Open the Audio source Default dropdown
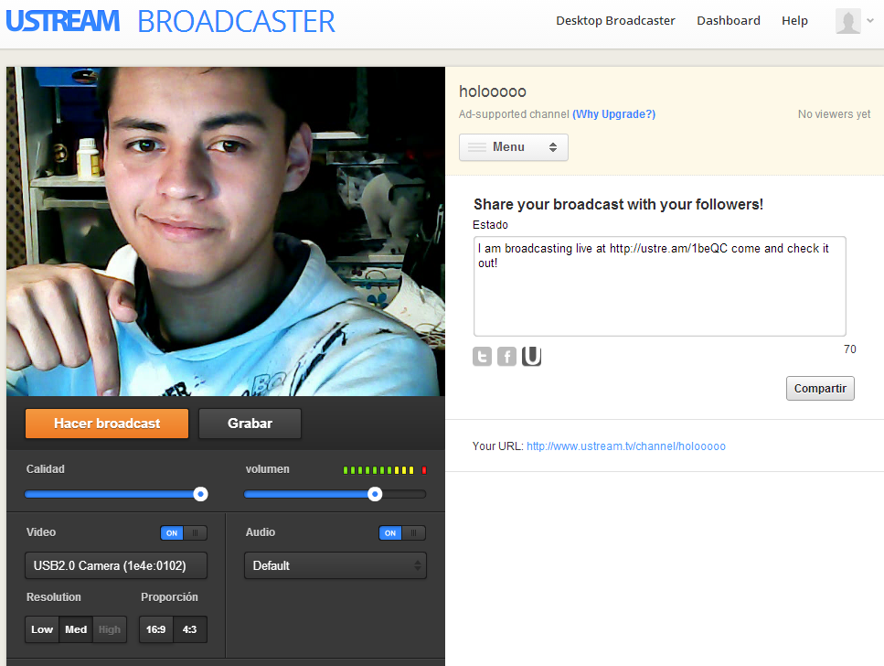884x666 pixels. tap(335, 565)
